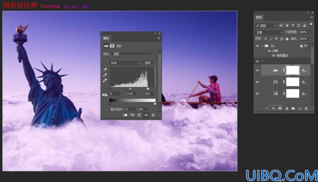This screenshot has width=318, height=182.
Task: Open the Levels preset dropdown
Action: click(x=133, y=54)
